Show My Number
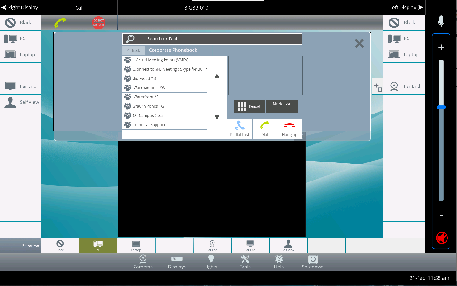Image resolution: width=457 pixels, height=286 pixels. 282,106
